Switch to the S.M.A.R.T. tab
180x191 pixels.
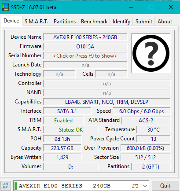tap(37, 22)
